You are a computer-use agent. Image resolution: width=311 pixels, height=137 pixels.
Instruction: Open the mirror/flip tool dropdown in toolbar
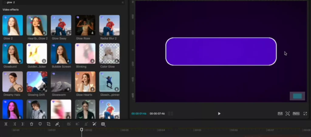point(57,124)
